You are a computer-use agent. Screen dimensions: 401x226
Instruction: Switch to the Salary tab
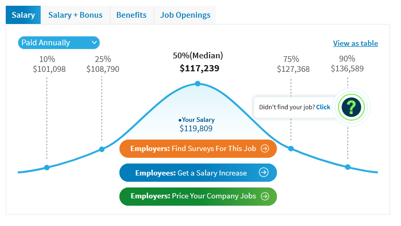[x=23, y=15]
